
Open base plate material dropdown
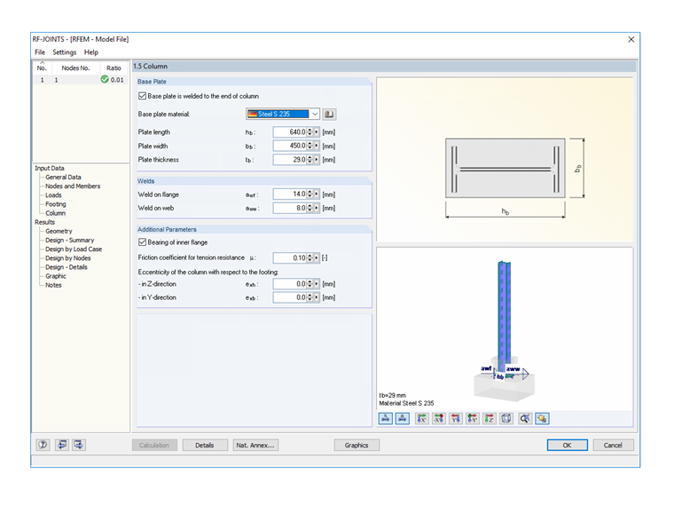pyautogui.click(x=315, y=114)
